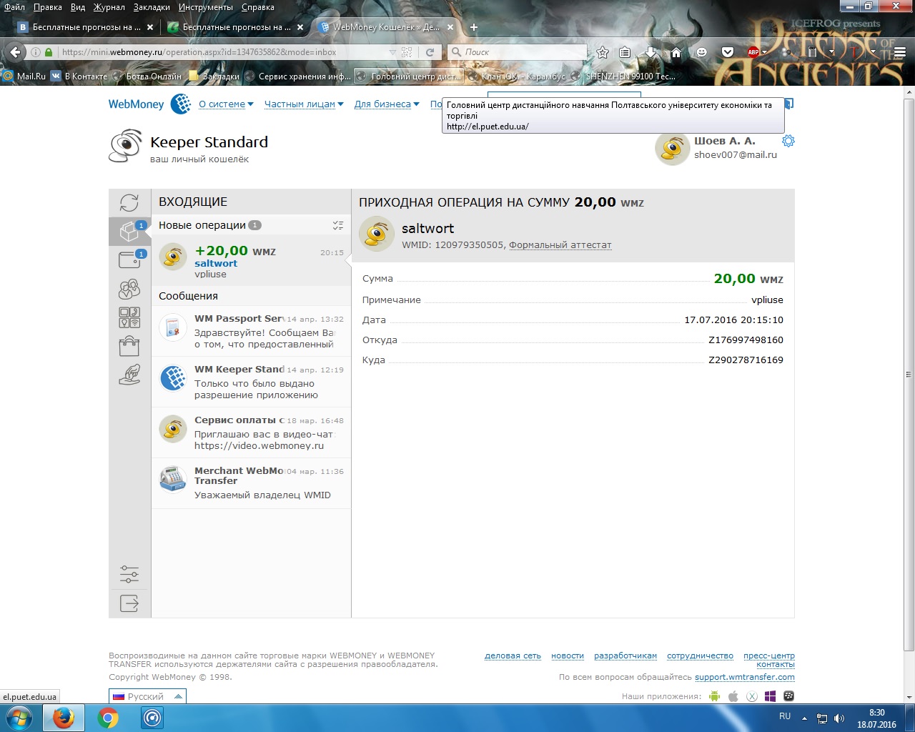Viewport: 915px width, 732px height.
Task: Click the logout exit icon in sidebar
Action: coord(129,603)
